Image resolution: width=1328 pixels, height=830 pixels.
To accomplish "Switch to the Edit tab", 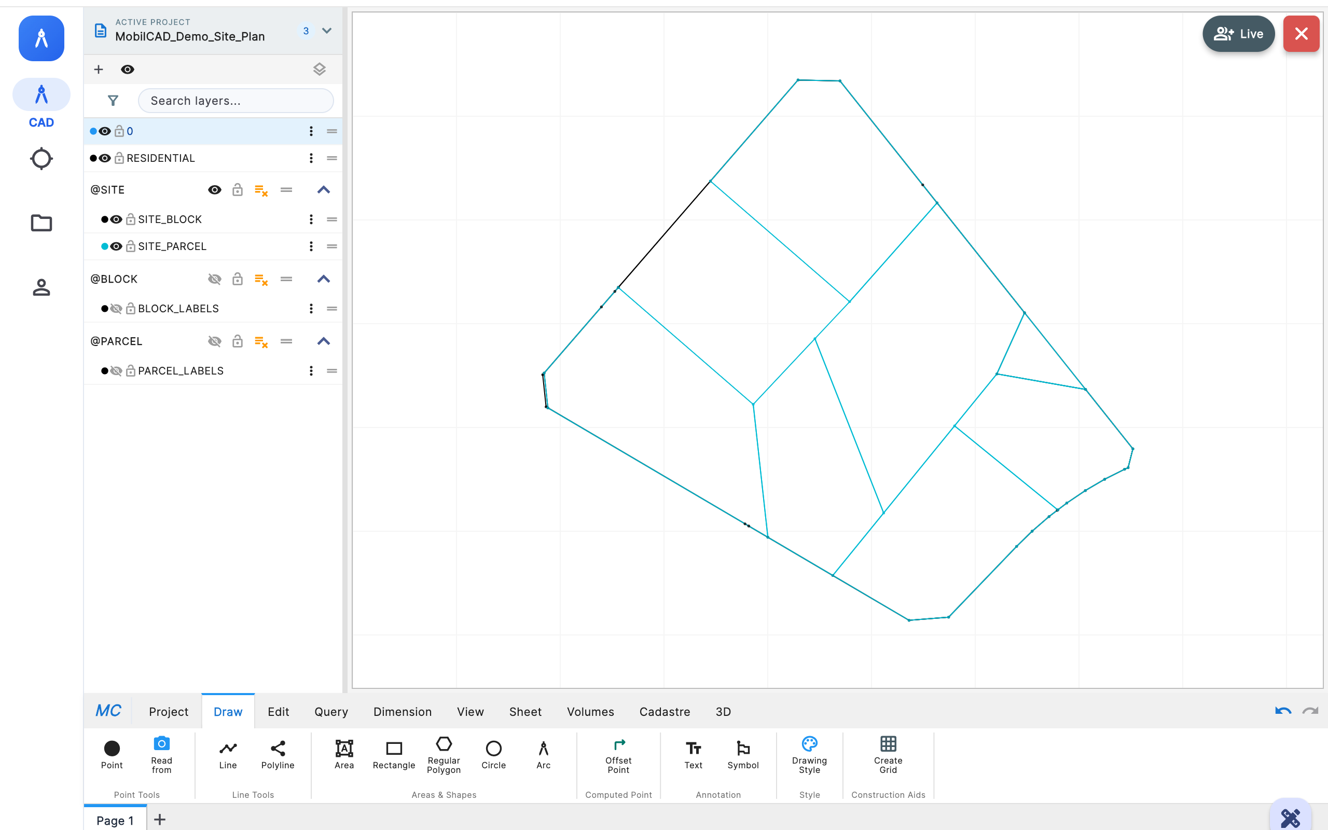I will [x=278, y=711].
